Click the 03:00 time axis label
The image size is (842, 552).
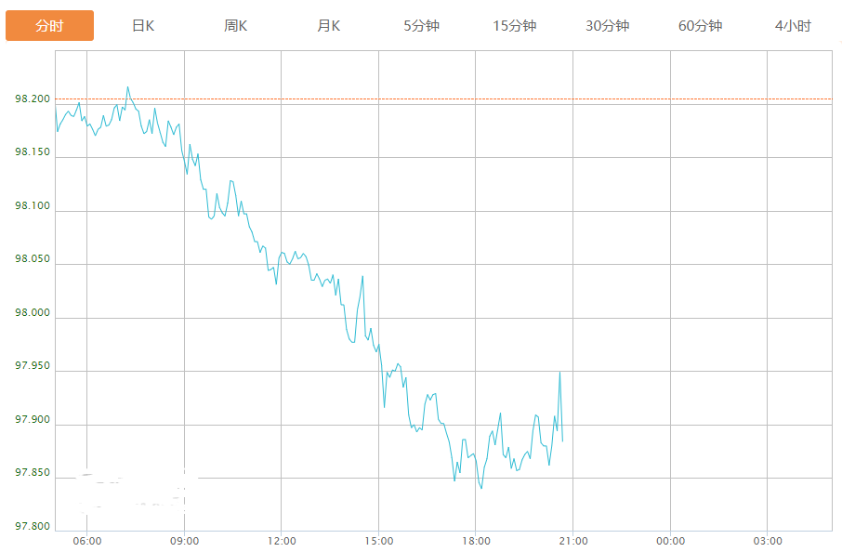coord(768,541)
